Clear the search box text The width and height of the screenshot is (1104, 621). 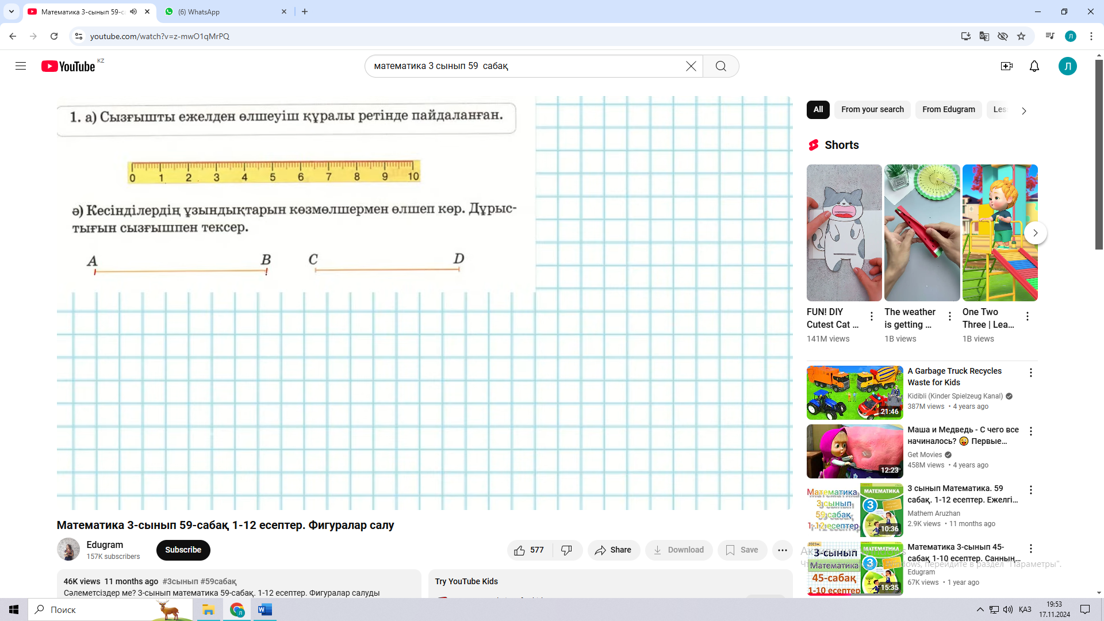691,66
